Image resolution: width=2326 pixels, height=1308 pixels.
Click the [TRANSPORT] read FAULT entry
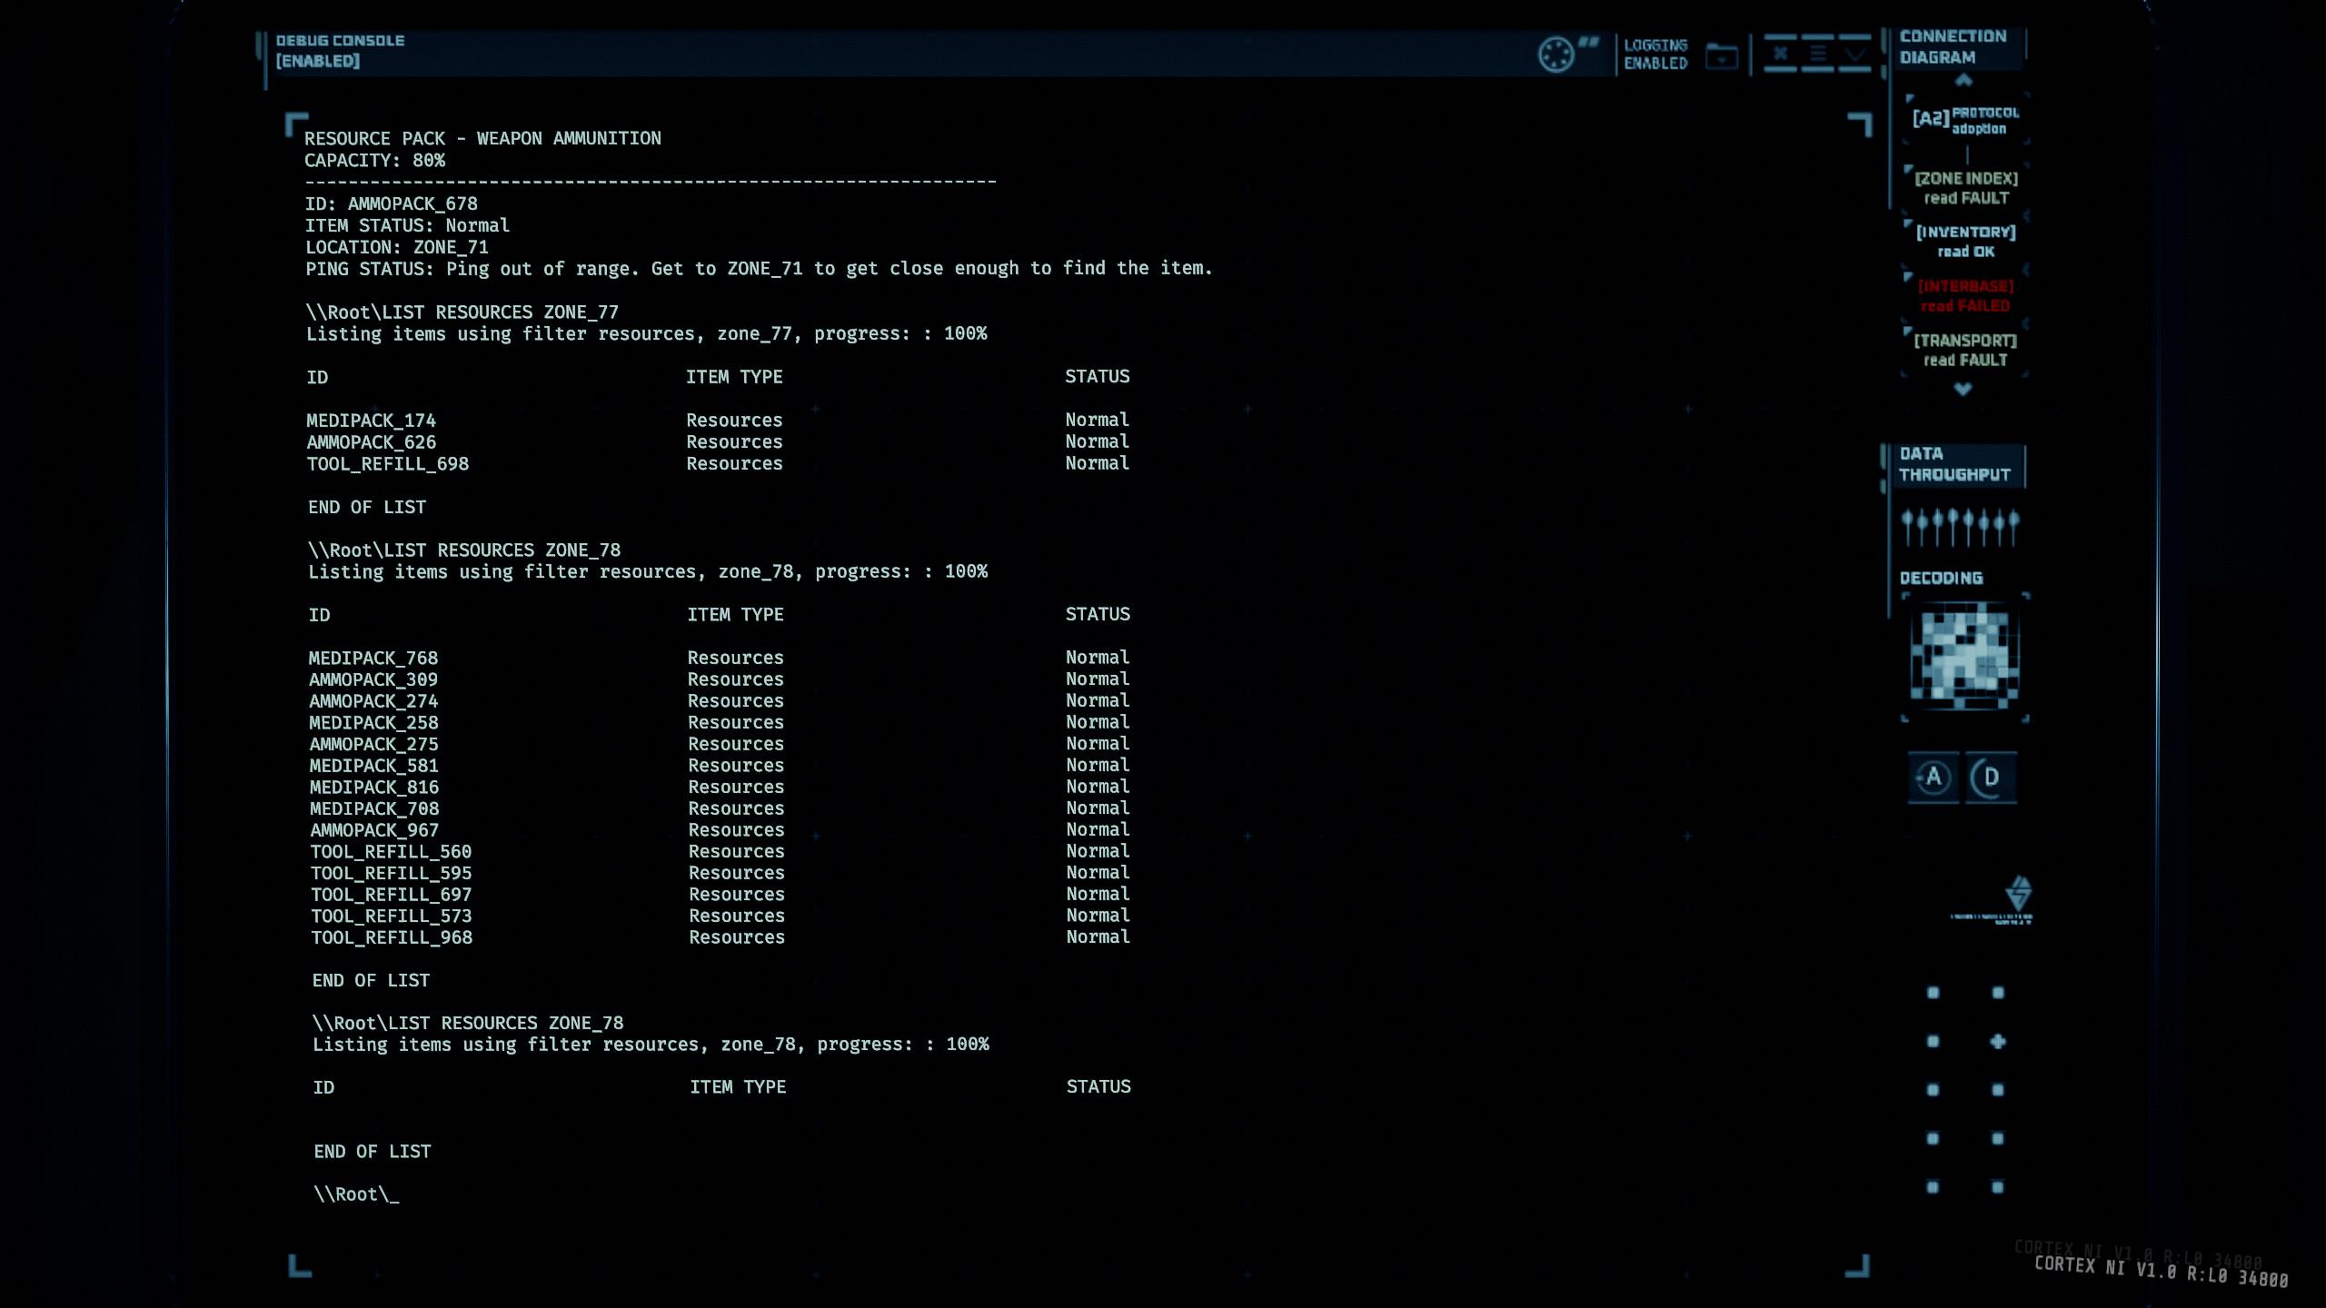click(x=1965, y=351)
